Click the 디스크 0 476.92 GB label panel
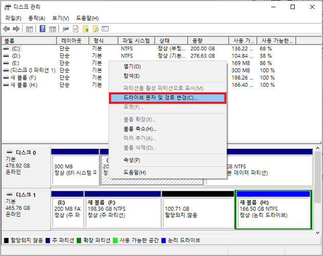Image resolution: width=323 pixels, height=256 pixels. coord(26,167)
